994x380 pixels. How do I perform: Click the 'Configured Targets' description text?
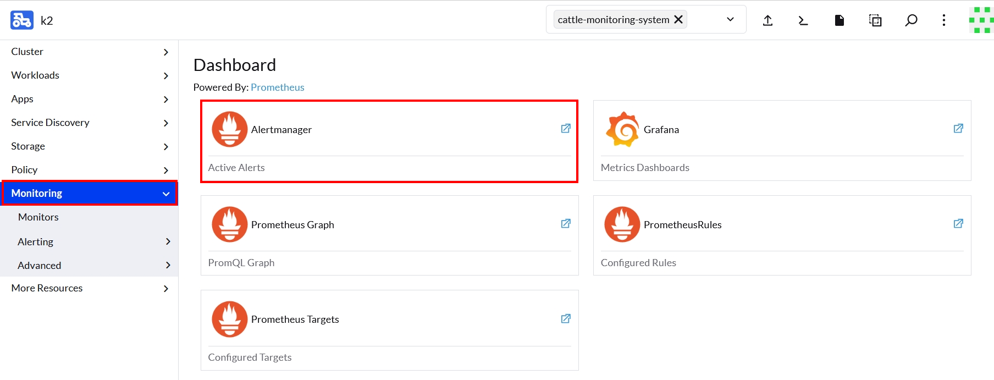point(250,357)
